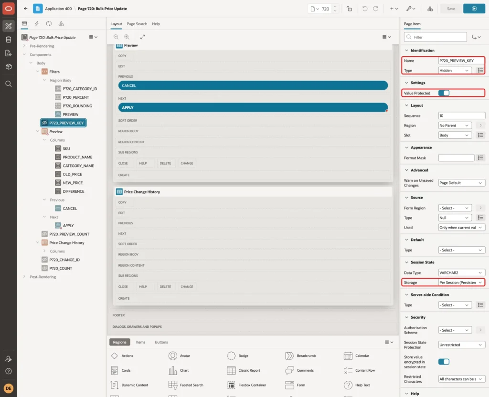Open the Session State Protection dropdown
This screenshot has height=397, width=489.
coord(462,345)
